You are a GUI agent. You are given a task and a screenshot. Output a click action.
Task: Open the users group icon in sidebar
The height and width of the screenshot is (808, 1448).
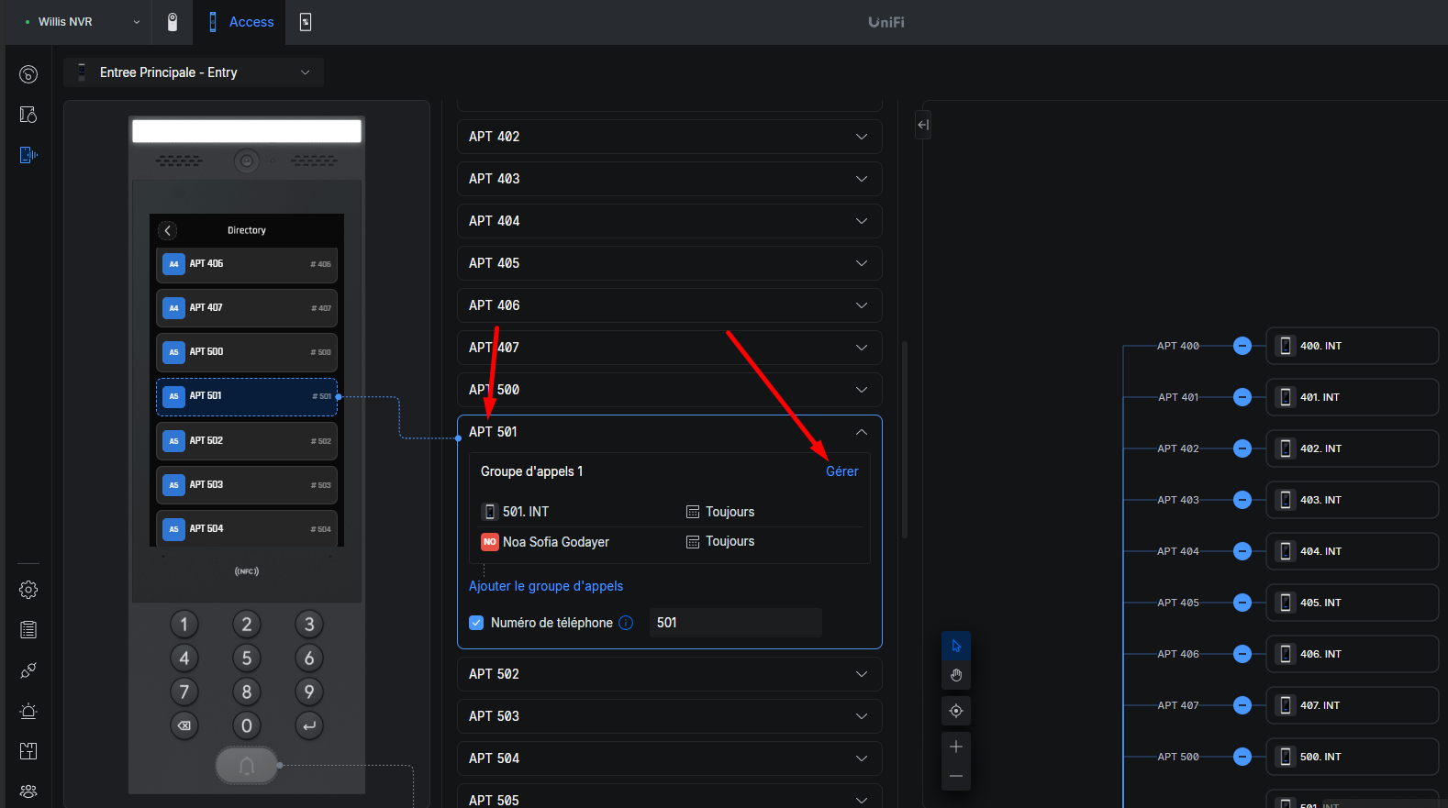tap(28, 791)
